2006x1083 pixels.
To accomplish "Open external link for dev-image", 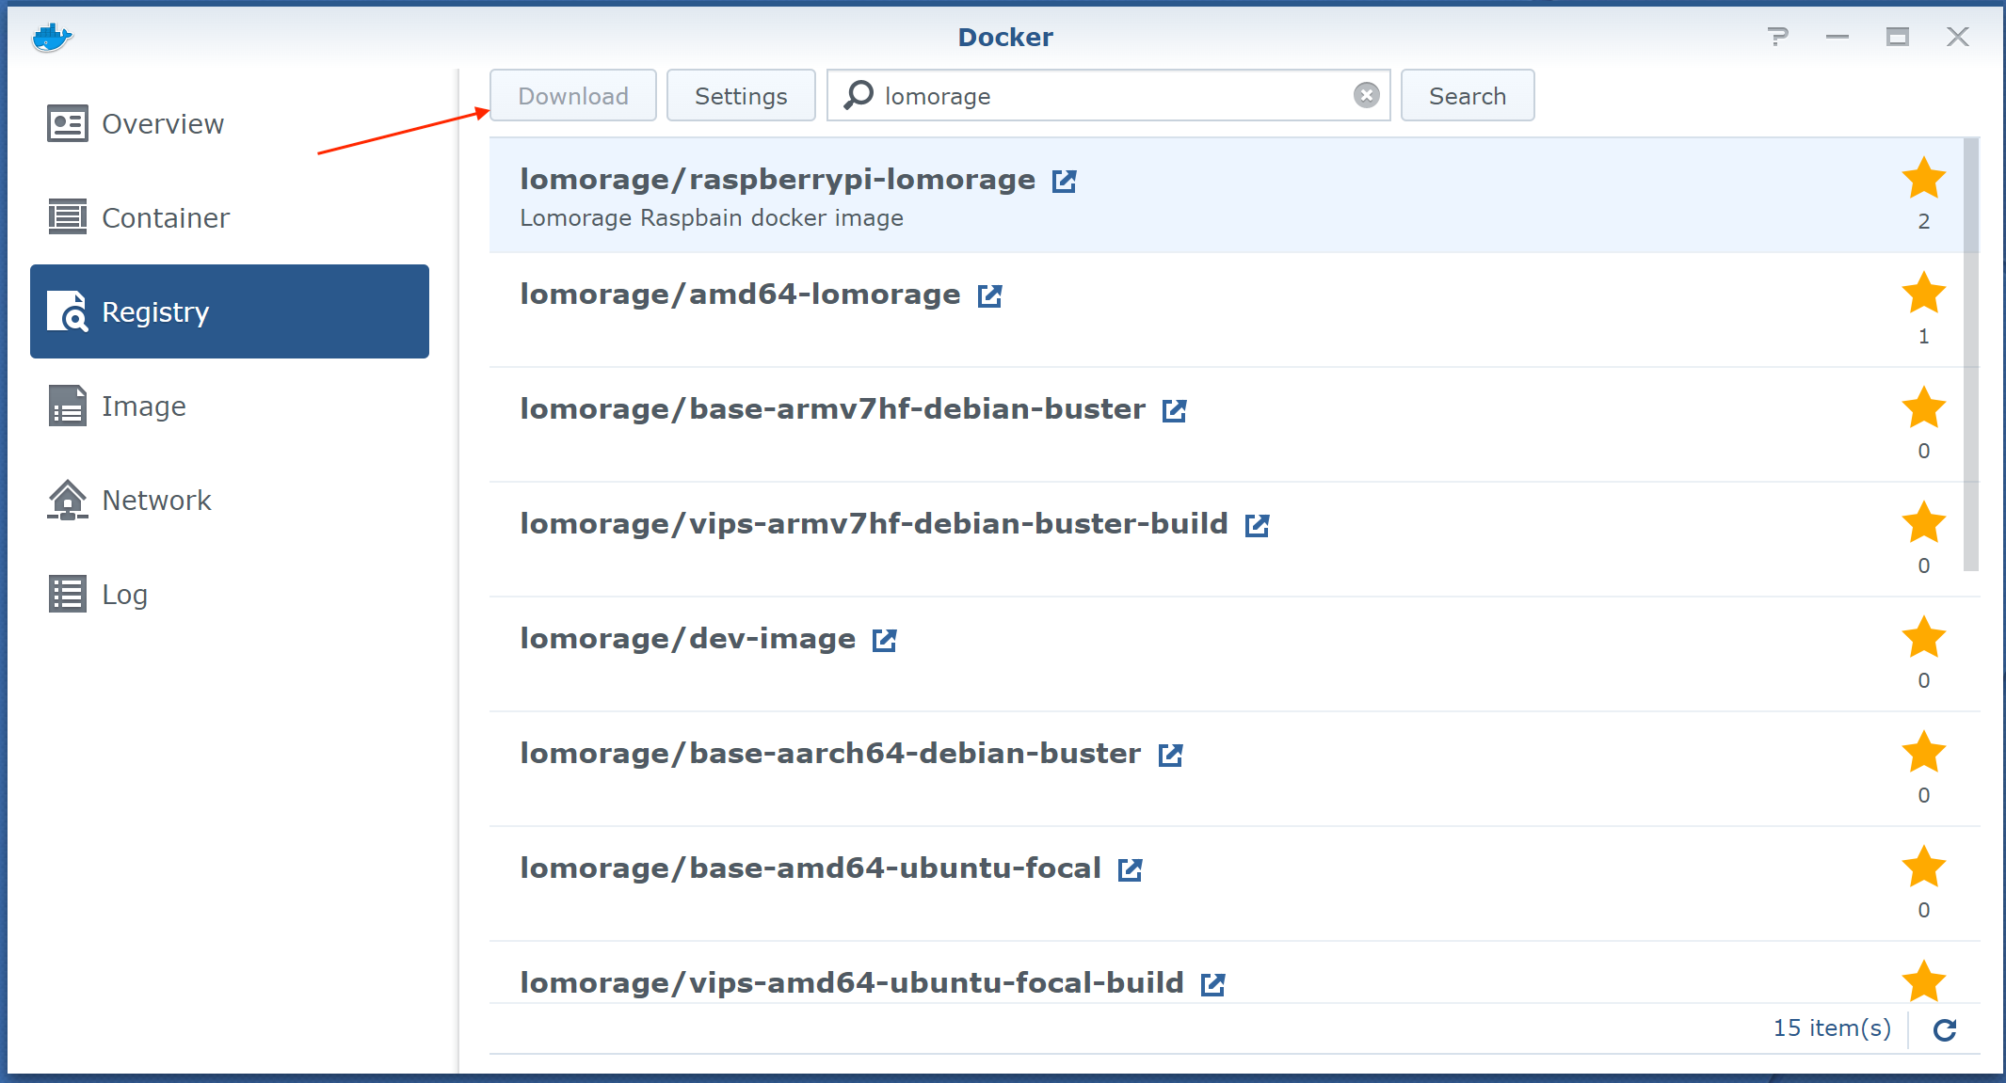I will pos(885,640).
